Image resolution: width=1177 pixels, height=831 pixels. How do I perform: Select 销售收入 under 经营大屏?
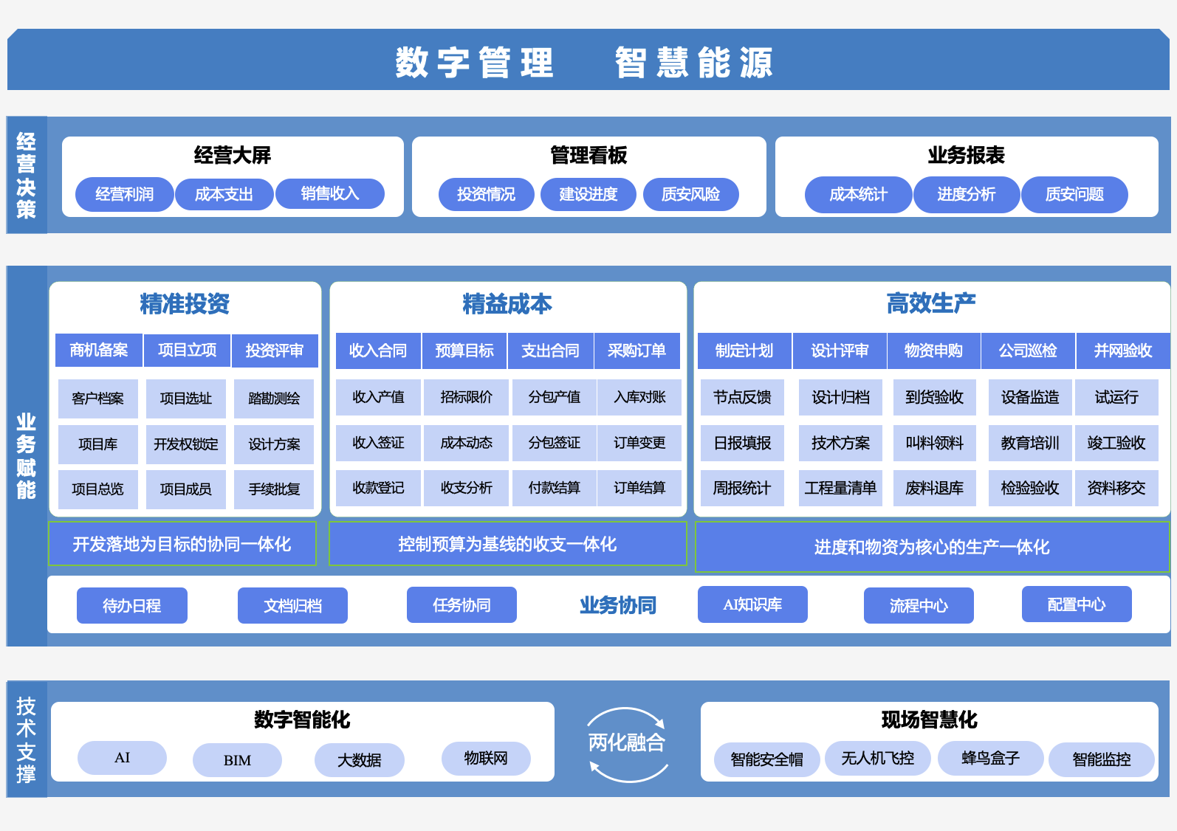tap(329, 193)
